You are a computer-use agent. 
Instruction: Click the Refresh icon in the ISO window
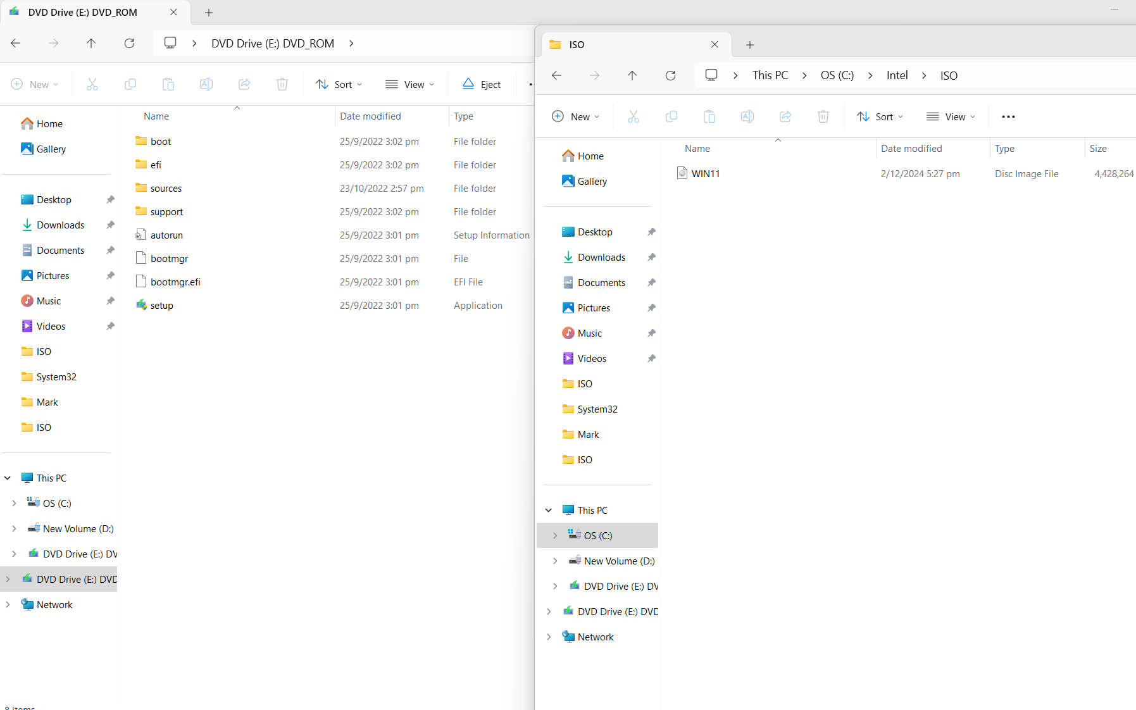(670, 75)
